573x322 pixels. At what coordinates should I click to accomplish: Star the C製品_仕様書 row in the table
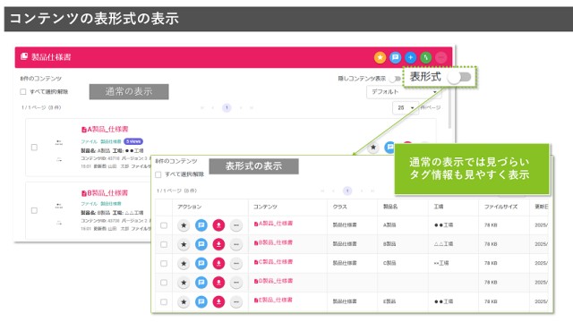(x=184, y=263)
